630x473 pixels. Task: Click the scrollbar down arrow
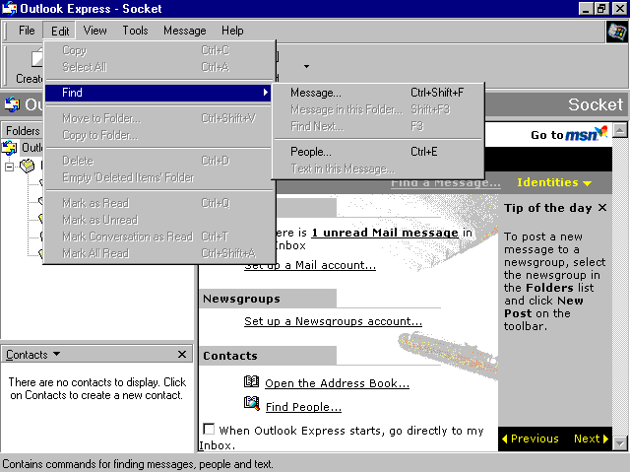point(620,444)
